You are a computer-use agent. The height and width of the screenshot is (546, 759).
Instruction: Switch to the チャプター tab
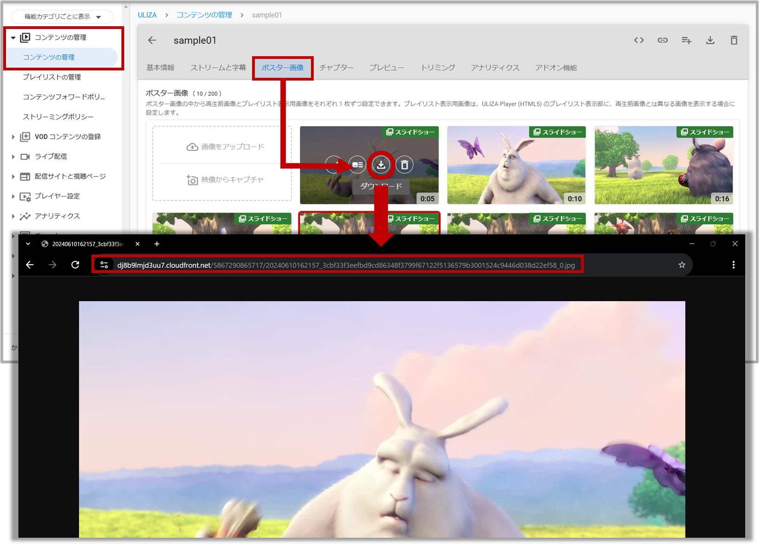point(337,68)
